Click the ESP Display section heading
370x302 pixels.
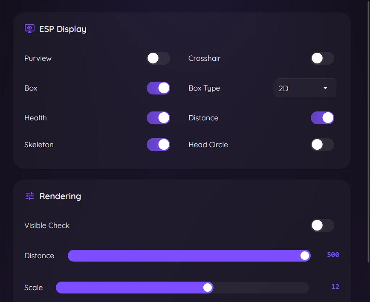63,29
